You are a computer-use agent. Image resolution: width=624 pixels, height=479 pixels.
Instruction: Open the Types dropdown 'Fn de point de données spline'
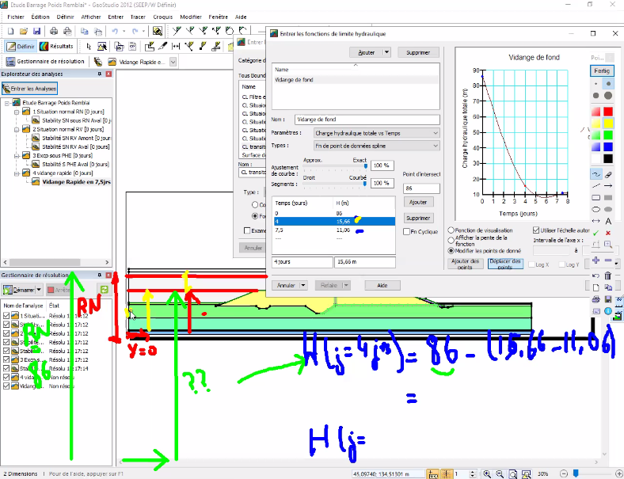point(376,146)
